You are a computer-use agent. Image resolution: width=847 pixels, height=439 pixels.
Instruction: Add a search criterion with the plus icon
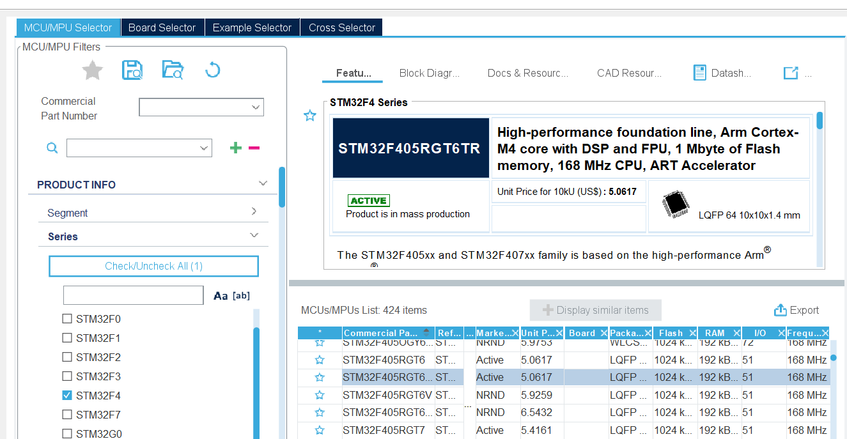coord(236,148)
